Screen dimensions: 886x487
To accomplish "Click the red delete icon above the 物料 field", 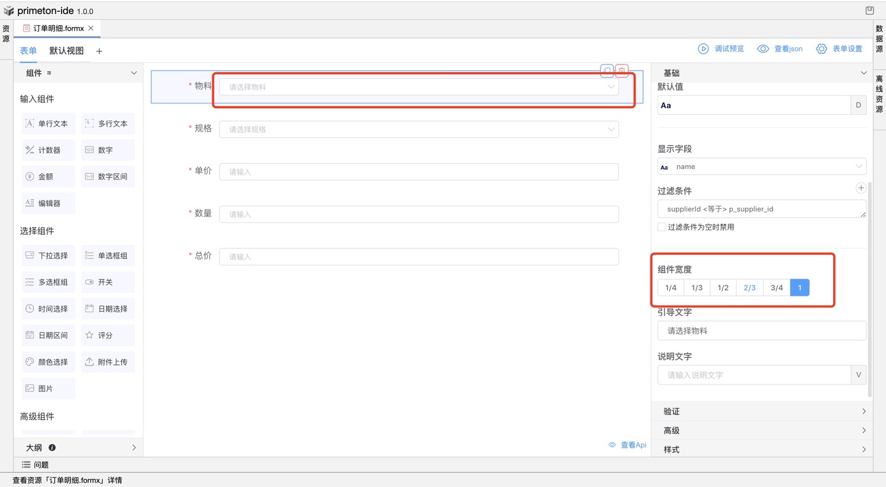I will [622, 71].
